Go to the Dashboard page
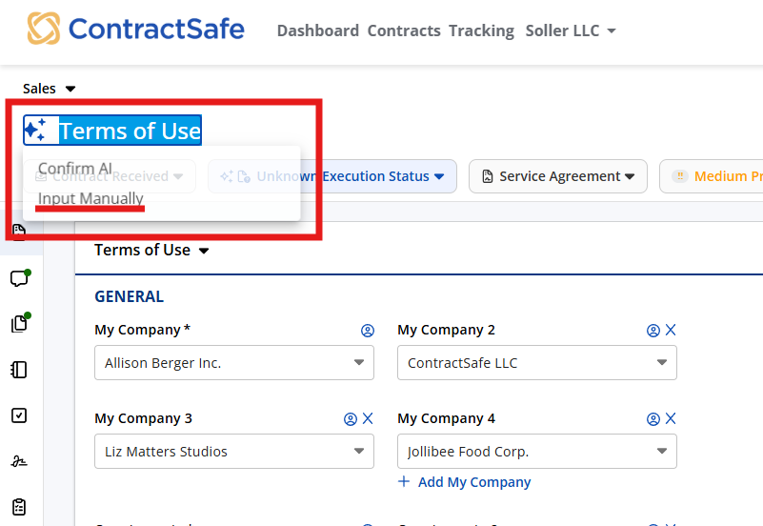 click(x=317, y=30)
